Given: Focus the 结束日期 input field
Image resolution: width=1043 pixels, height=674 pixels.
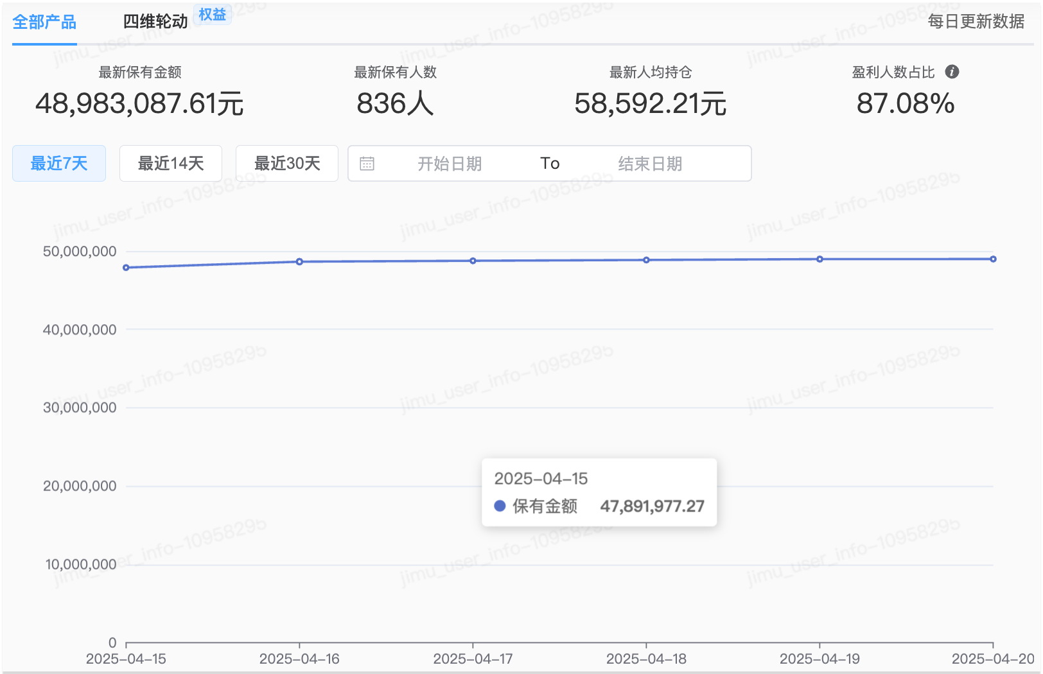Looking at the screenshot, I should click(650, 164).
